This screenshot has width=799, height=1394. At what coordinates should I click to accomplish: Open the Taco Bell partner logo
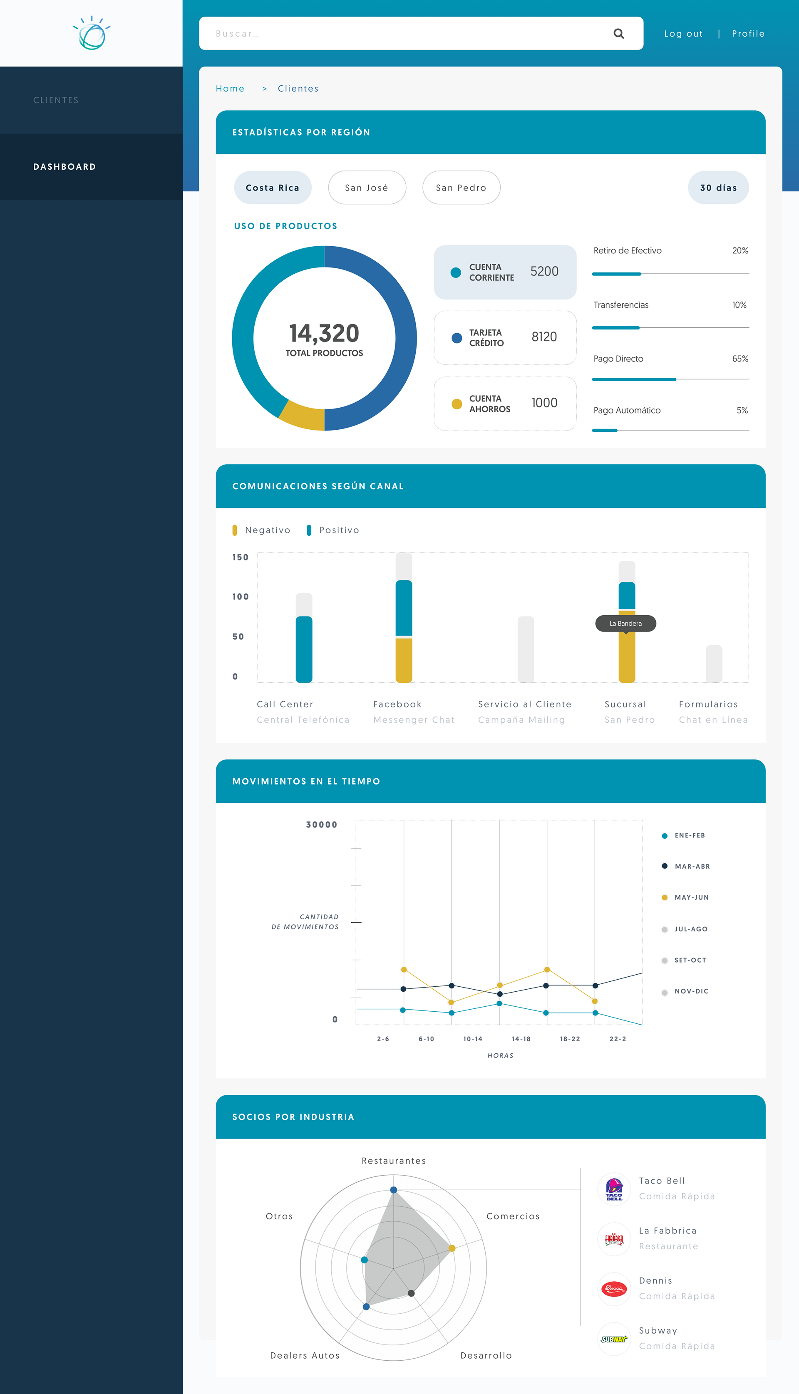click(x=613, y=1188)
